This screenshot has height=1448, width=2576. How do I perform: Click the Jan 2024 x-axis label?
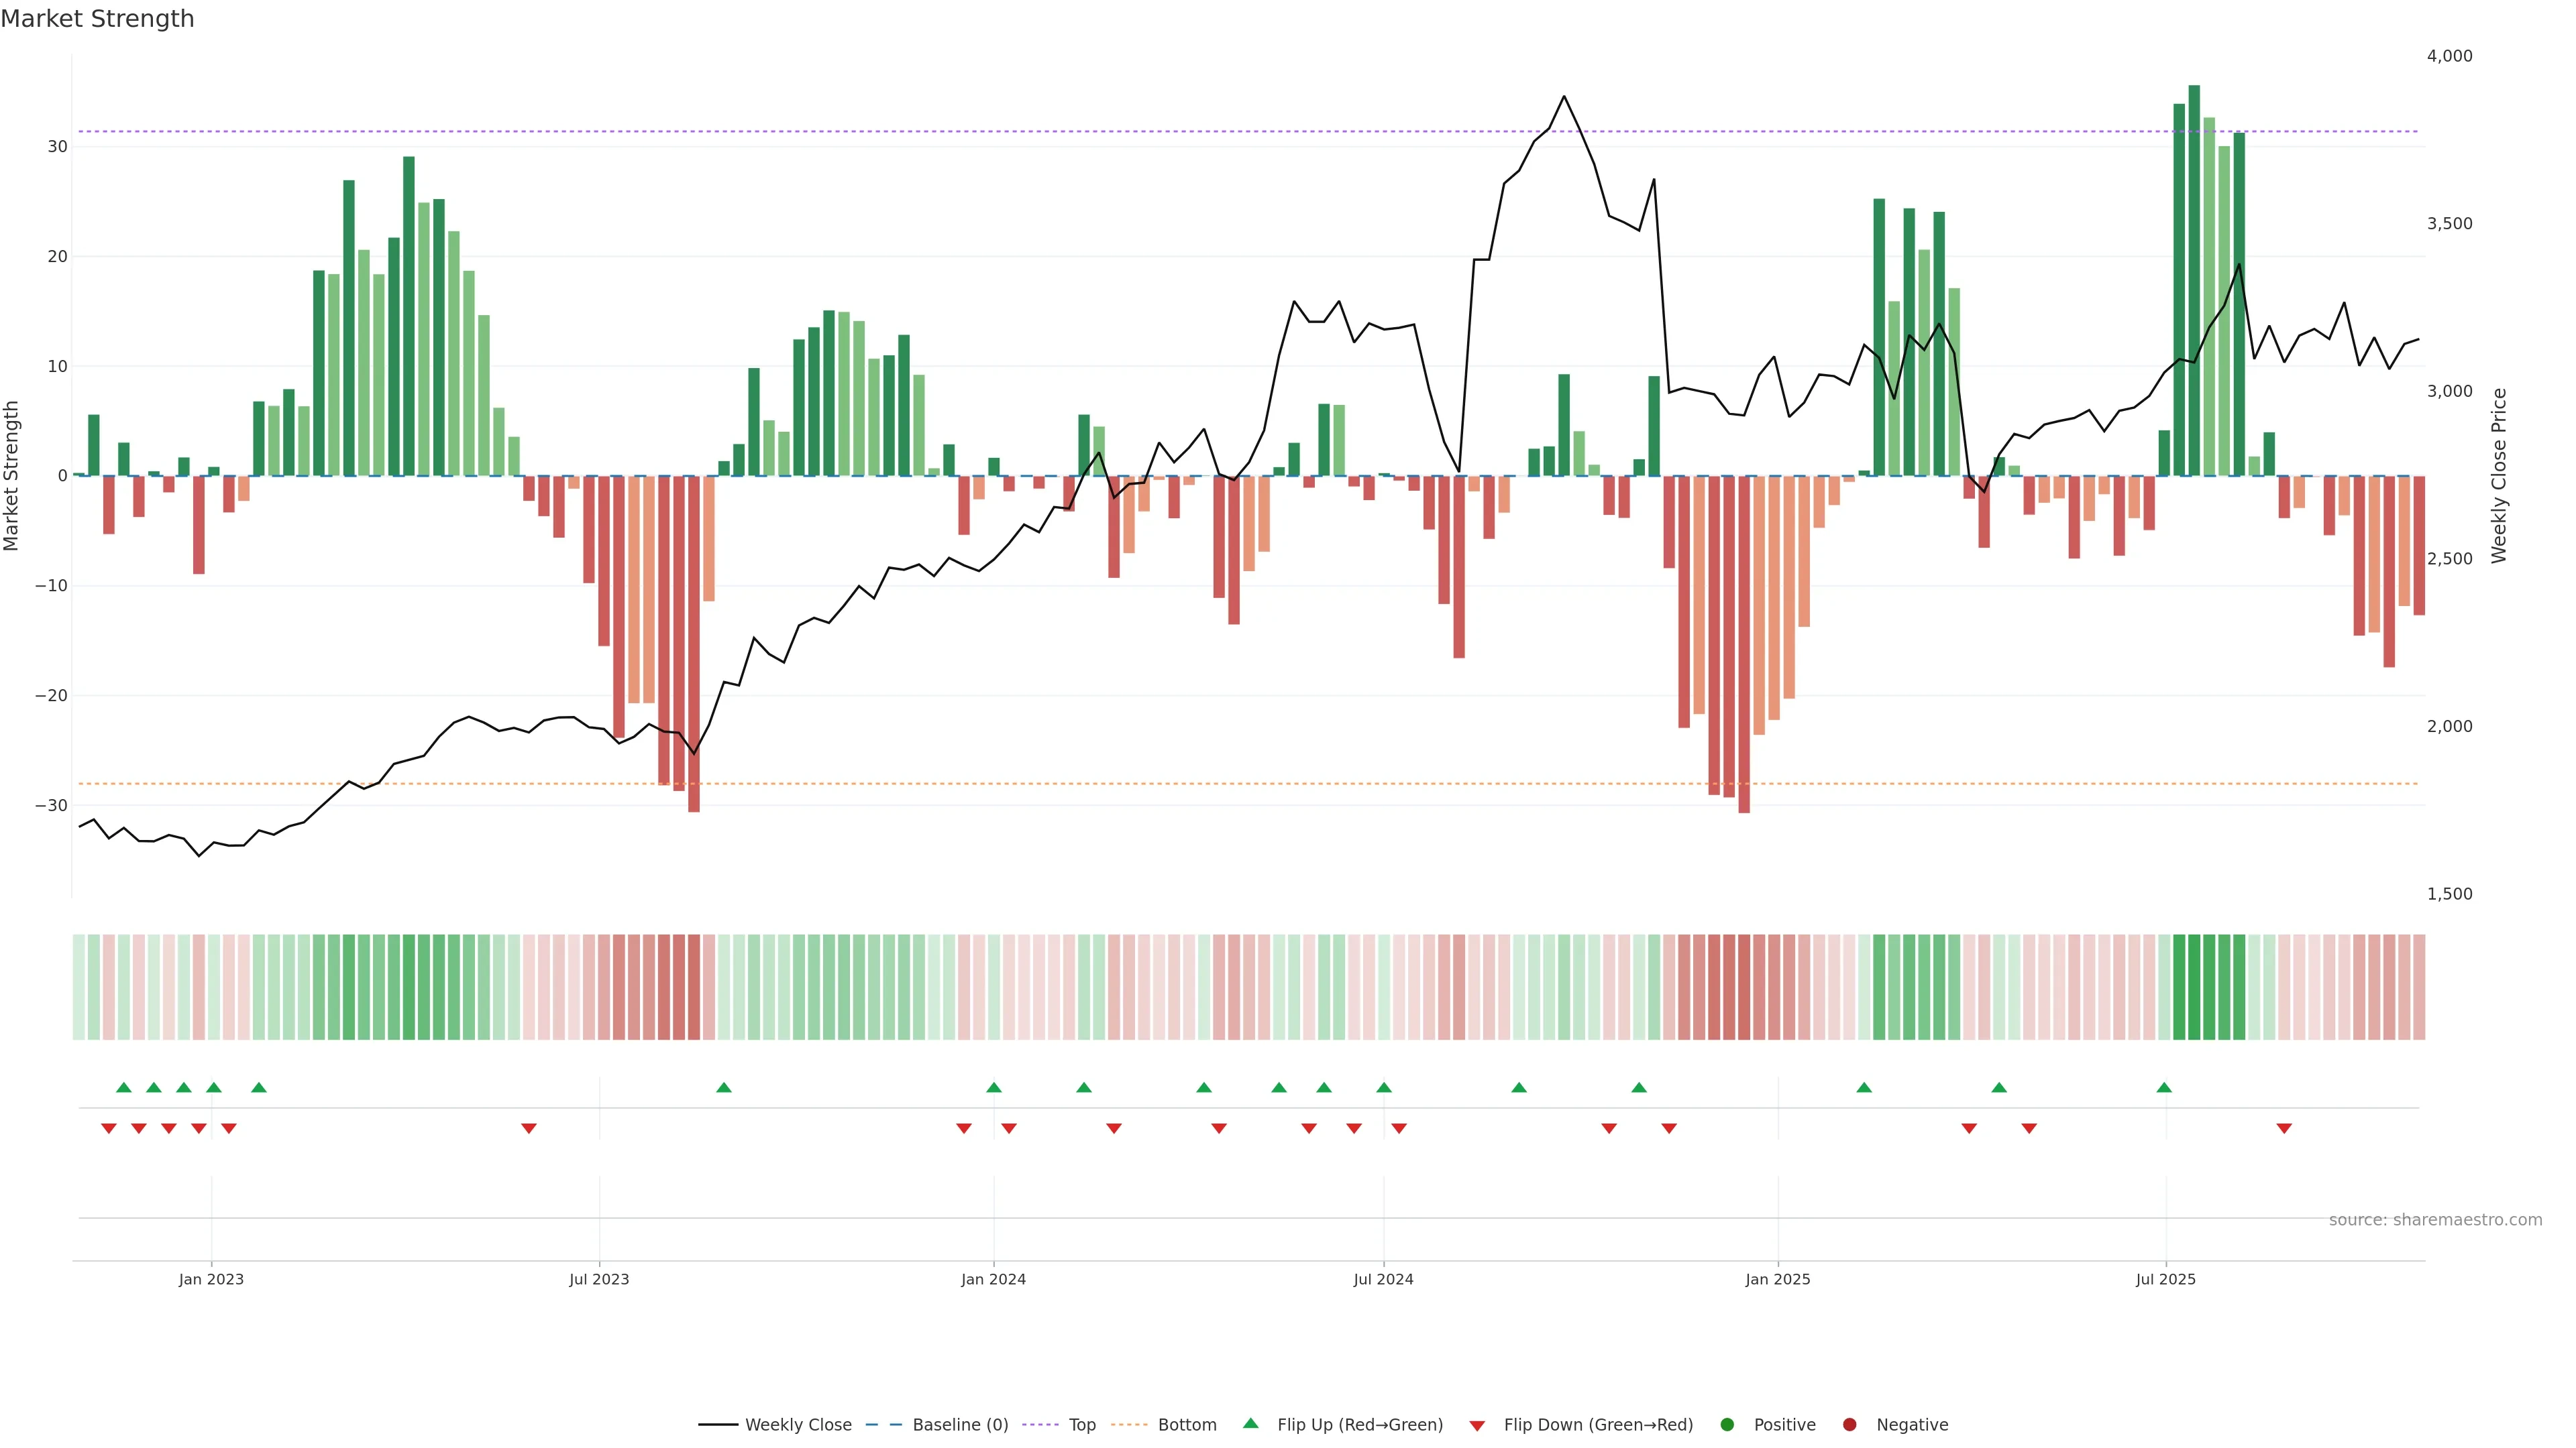tap(993, 1279)
